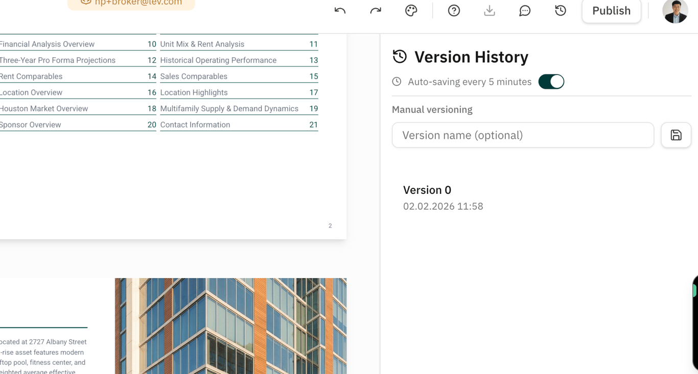Image resolution: width=698 pixels, height=374 pixels.
Task: Open the comments panel
Action: (525, 10)
